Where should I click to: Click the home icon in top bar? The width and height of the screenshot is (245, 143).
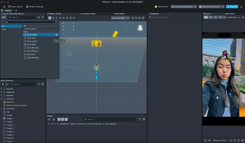(4, 7)
